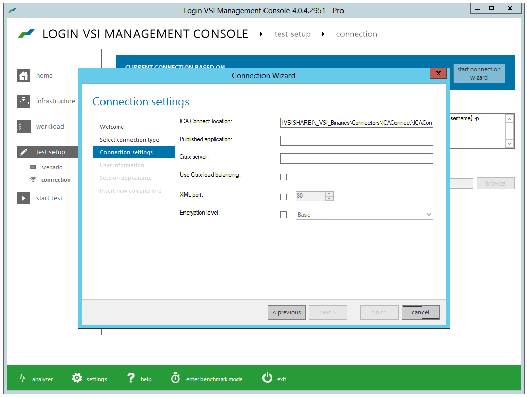Open the test setup menu item
The height and width of the screenshot is (397, 527).
[50, 152]
